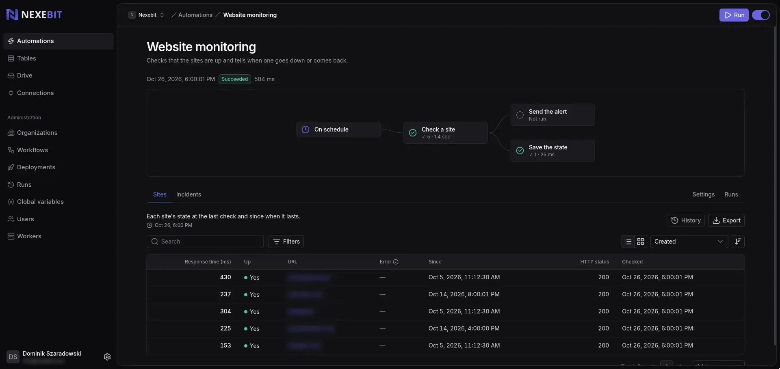Switch to the Sites tab
This screenshot has width=780, height=369.
(160, 194)
